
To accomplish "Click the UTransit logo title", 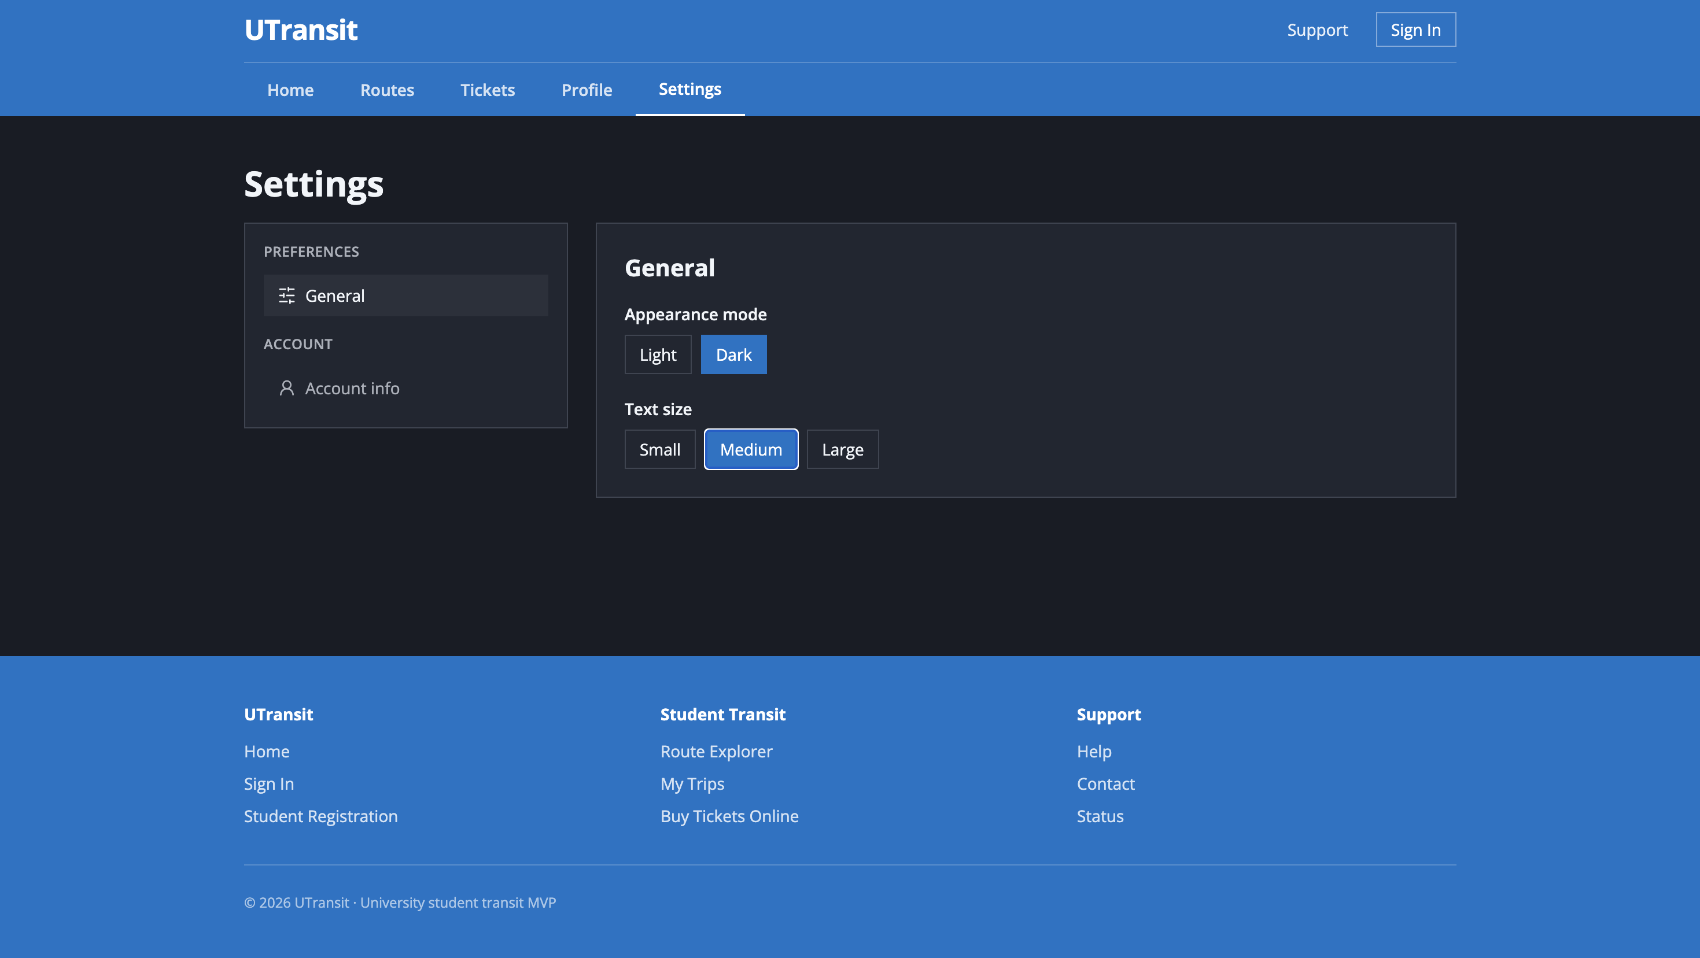I will point(301,29).
